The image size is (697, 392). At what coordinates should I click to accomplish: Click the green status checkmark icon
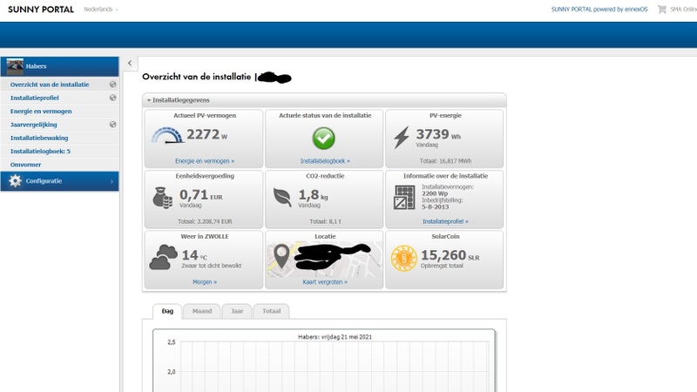(323, 138)
